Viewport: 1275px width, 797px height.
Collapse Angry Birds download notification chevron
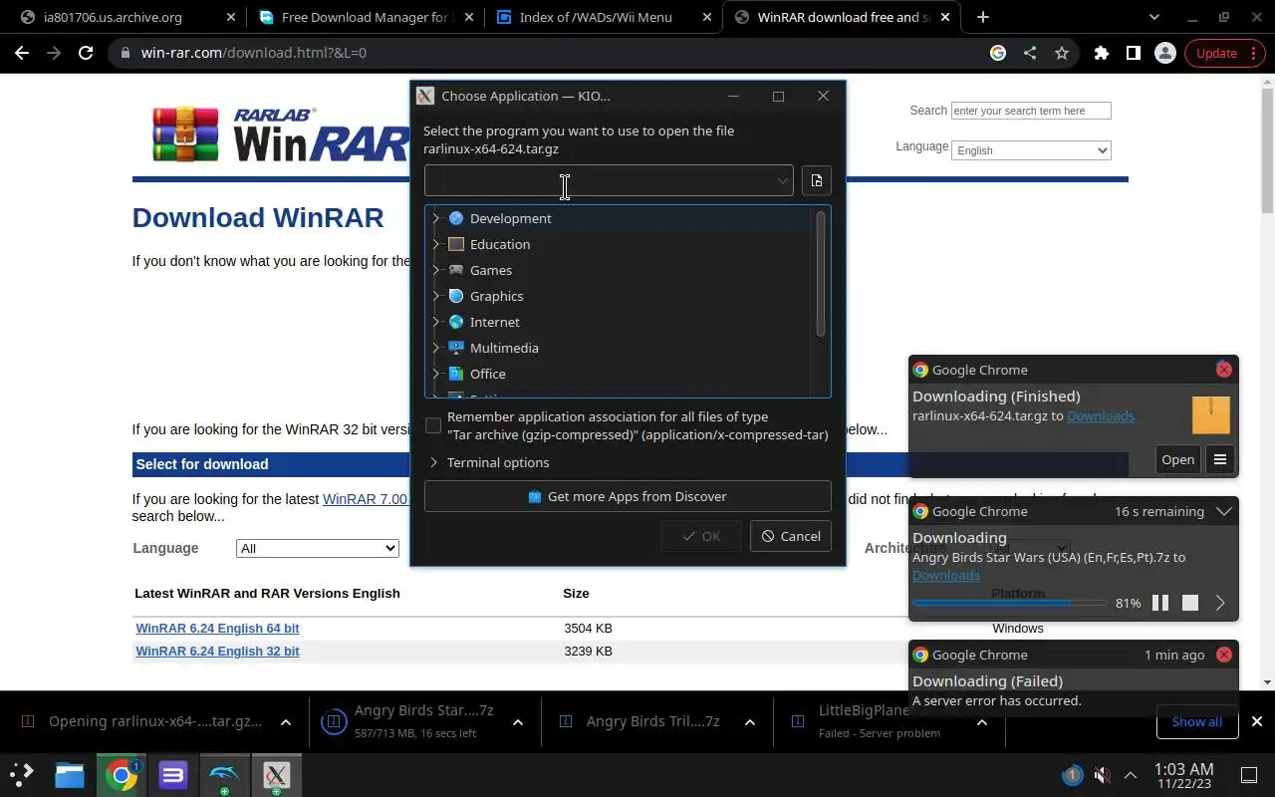[x=1224, y=511]
